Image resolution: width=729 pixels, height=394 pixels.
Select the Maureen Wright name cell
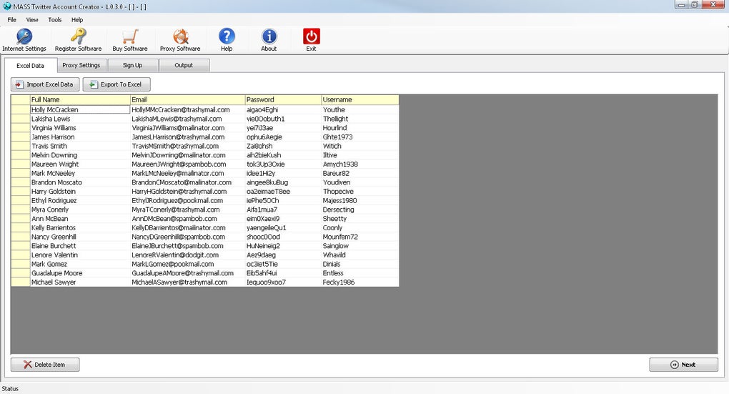[x=80, y=164]
